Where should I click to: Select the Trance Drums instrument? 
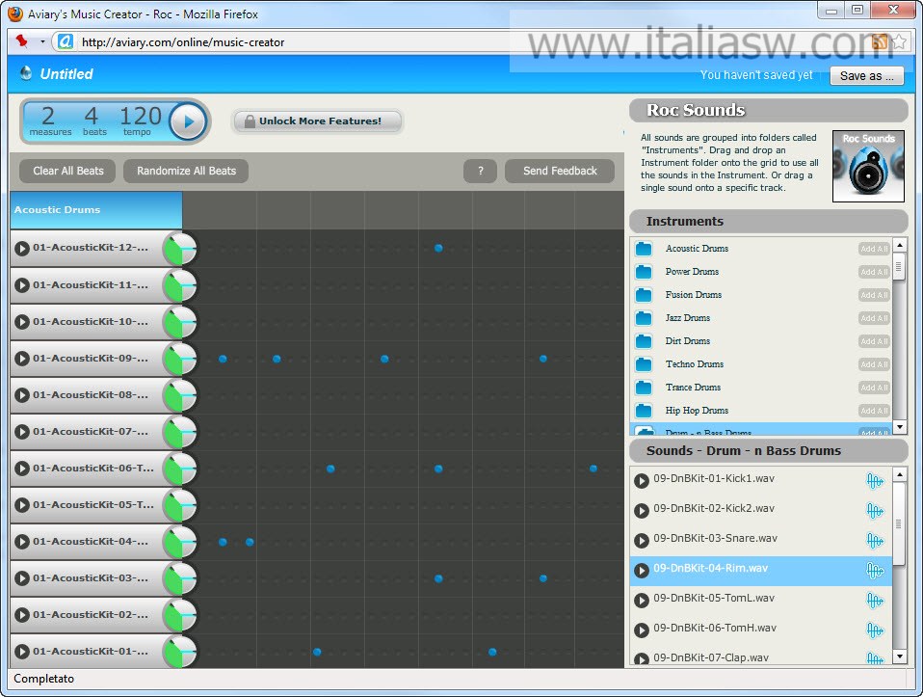click(x=693, y=388)
